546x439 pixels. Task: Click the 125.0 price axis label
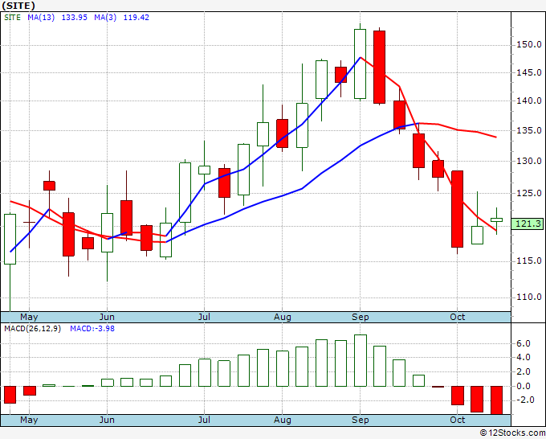click(529, 193)
